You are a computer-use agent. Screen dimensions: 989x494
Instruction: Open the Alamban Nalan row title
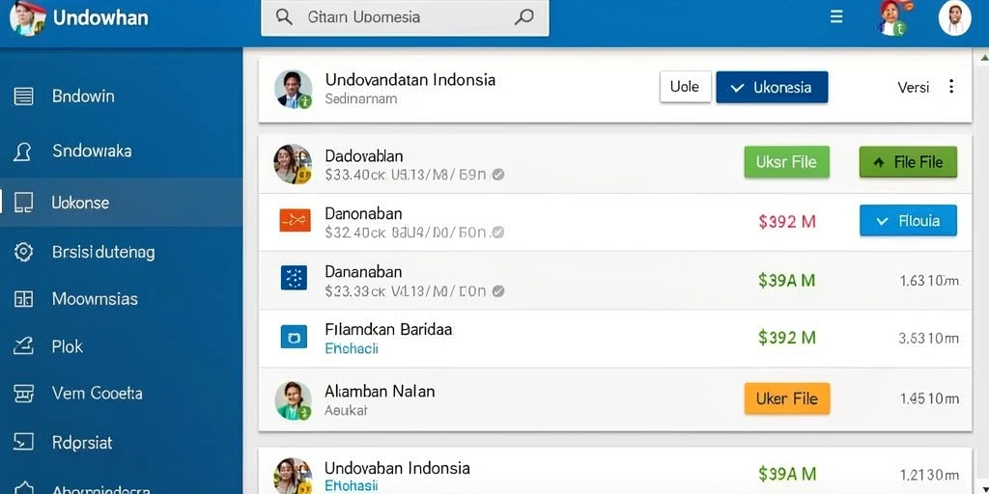[380, 392]
